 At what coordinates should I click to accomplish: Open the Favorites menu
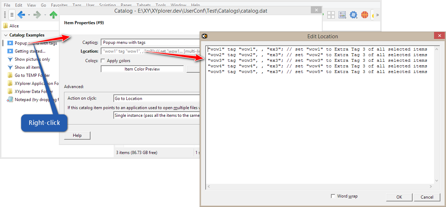(x=59, y=5)
